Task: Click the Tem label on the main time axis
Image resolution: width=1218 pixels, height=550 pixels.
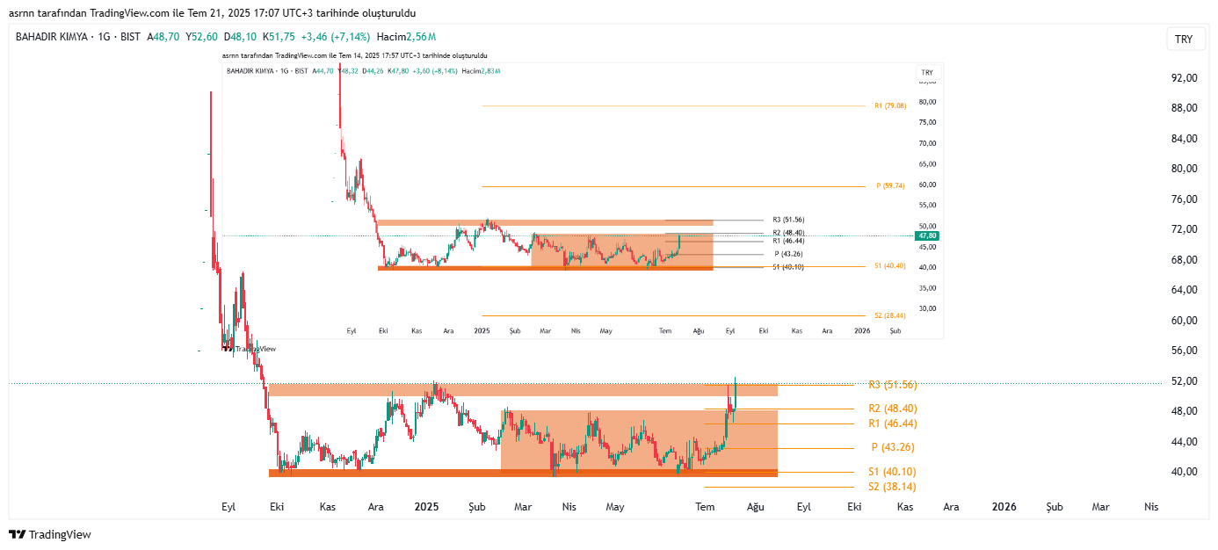Action: [x=705, y=507]
